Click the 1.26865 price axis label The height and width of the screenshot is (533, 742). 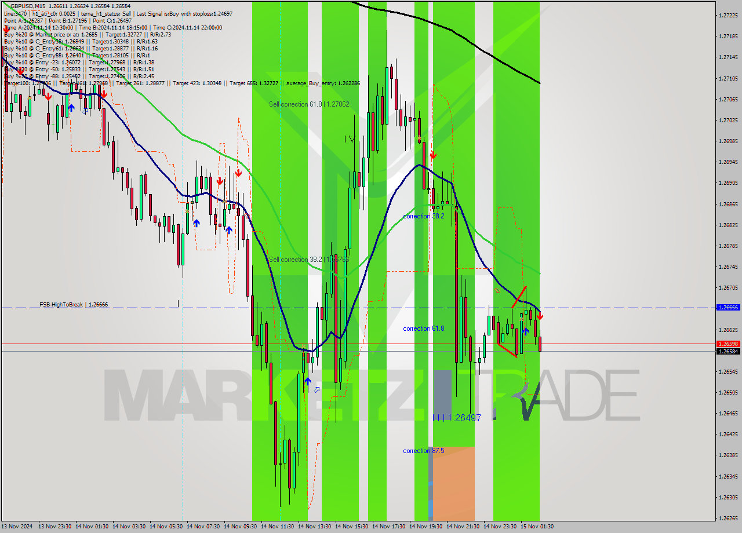click(x=728, y=204)
